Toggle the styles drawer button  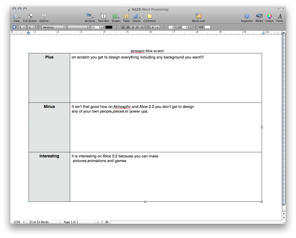[x=14, y=27]
